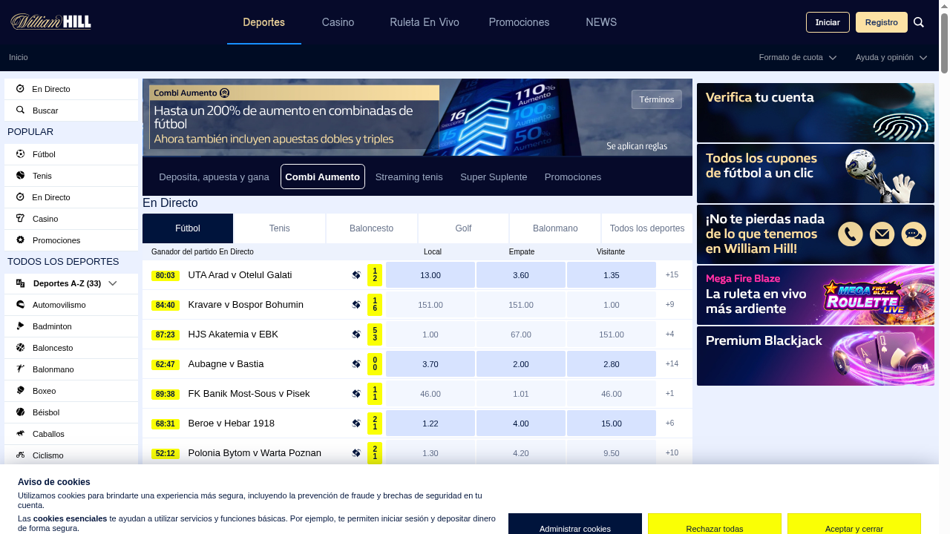Switch to the Tenis live tab
This screenshot has width=950, height=534.
(280, 228)
